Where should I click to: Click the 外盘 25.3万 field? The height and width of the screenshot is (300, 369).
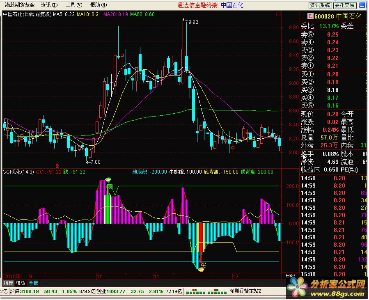[320, 145]
